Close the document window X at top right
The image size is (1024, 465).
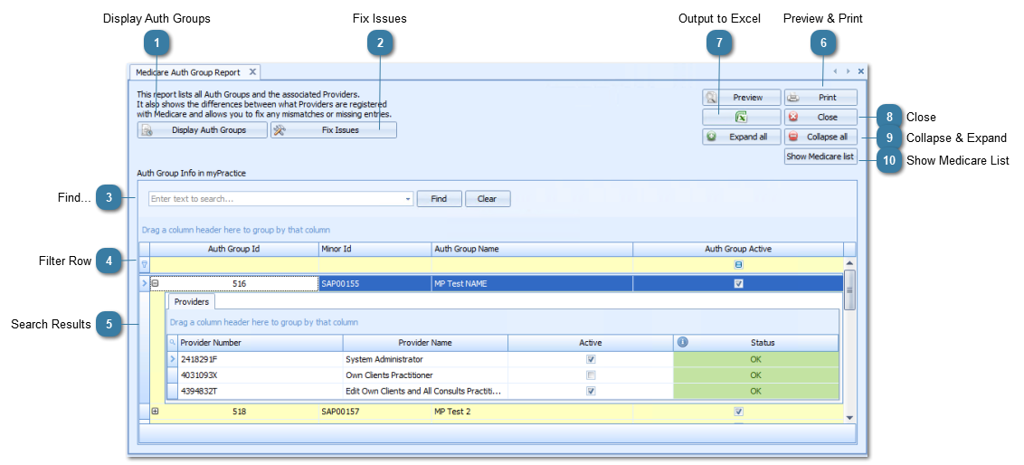[x=861, y=71]
